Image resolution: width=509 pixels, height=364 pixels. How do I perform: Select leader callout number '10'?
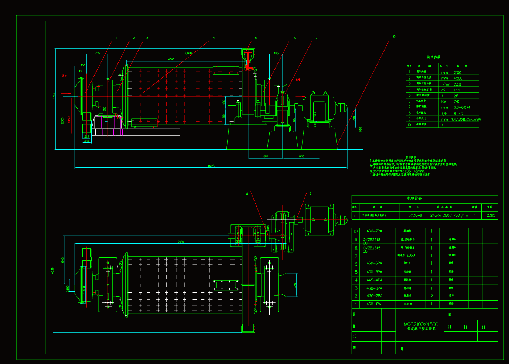pyautogui.click(x=394, y=37)
